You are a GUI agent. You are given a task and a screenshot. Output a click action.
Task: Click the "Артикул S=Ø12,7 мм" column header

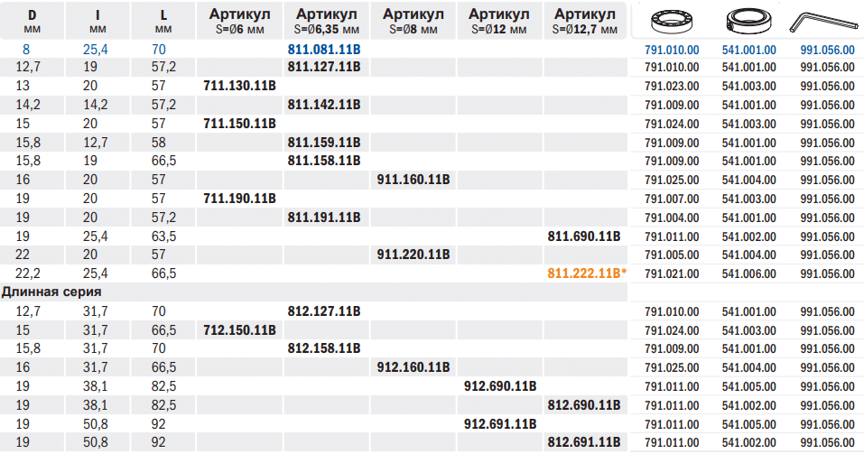tap(585, 21)
